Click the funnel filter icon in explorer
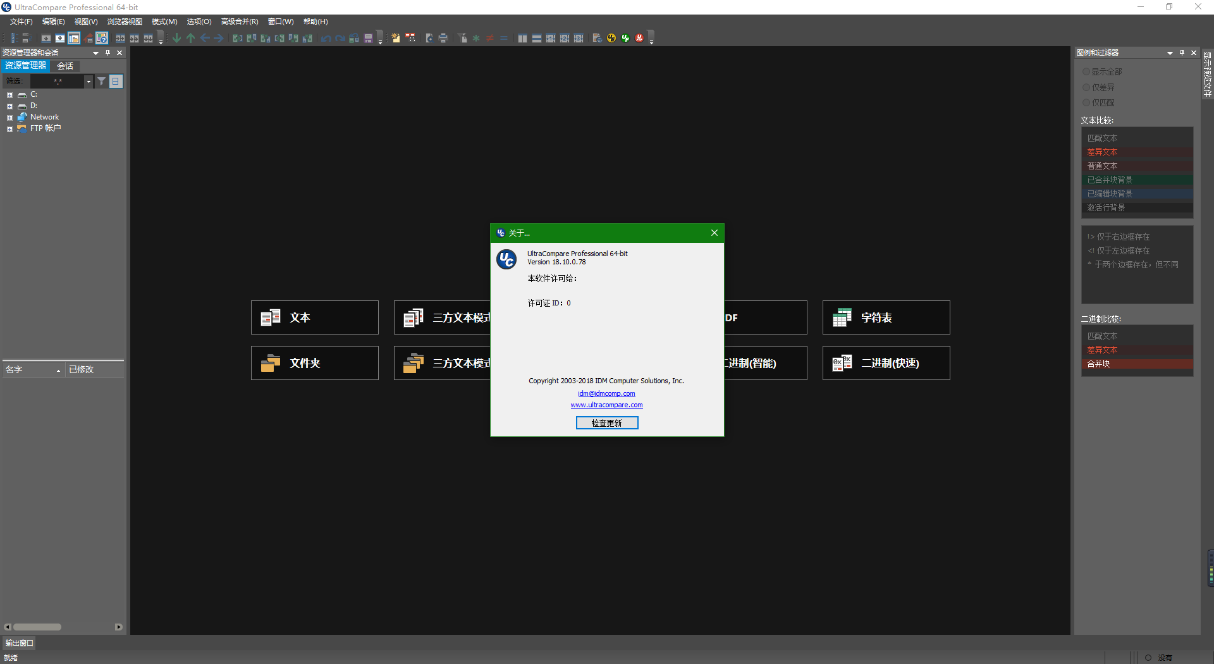The width and height of the screenshot is (1214, 664). [101, 81]
